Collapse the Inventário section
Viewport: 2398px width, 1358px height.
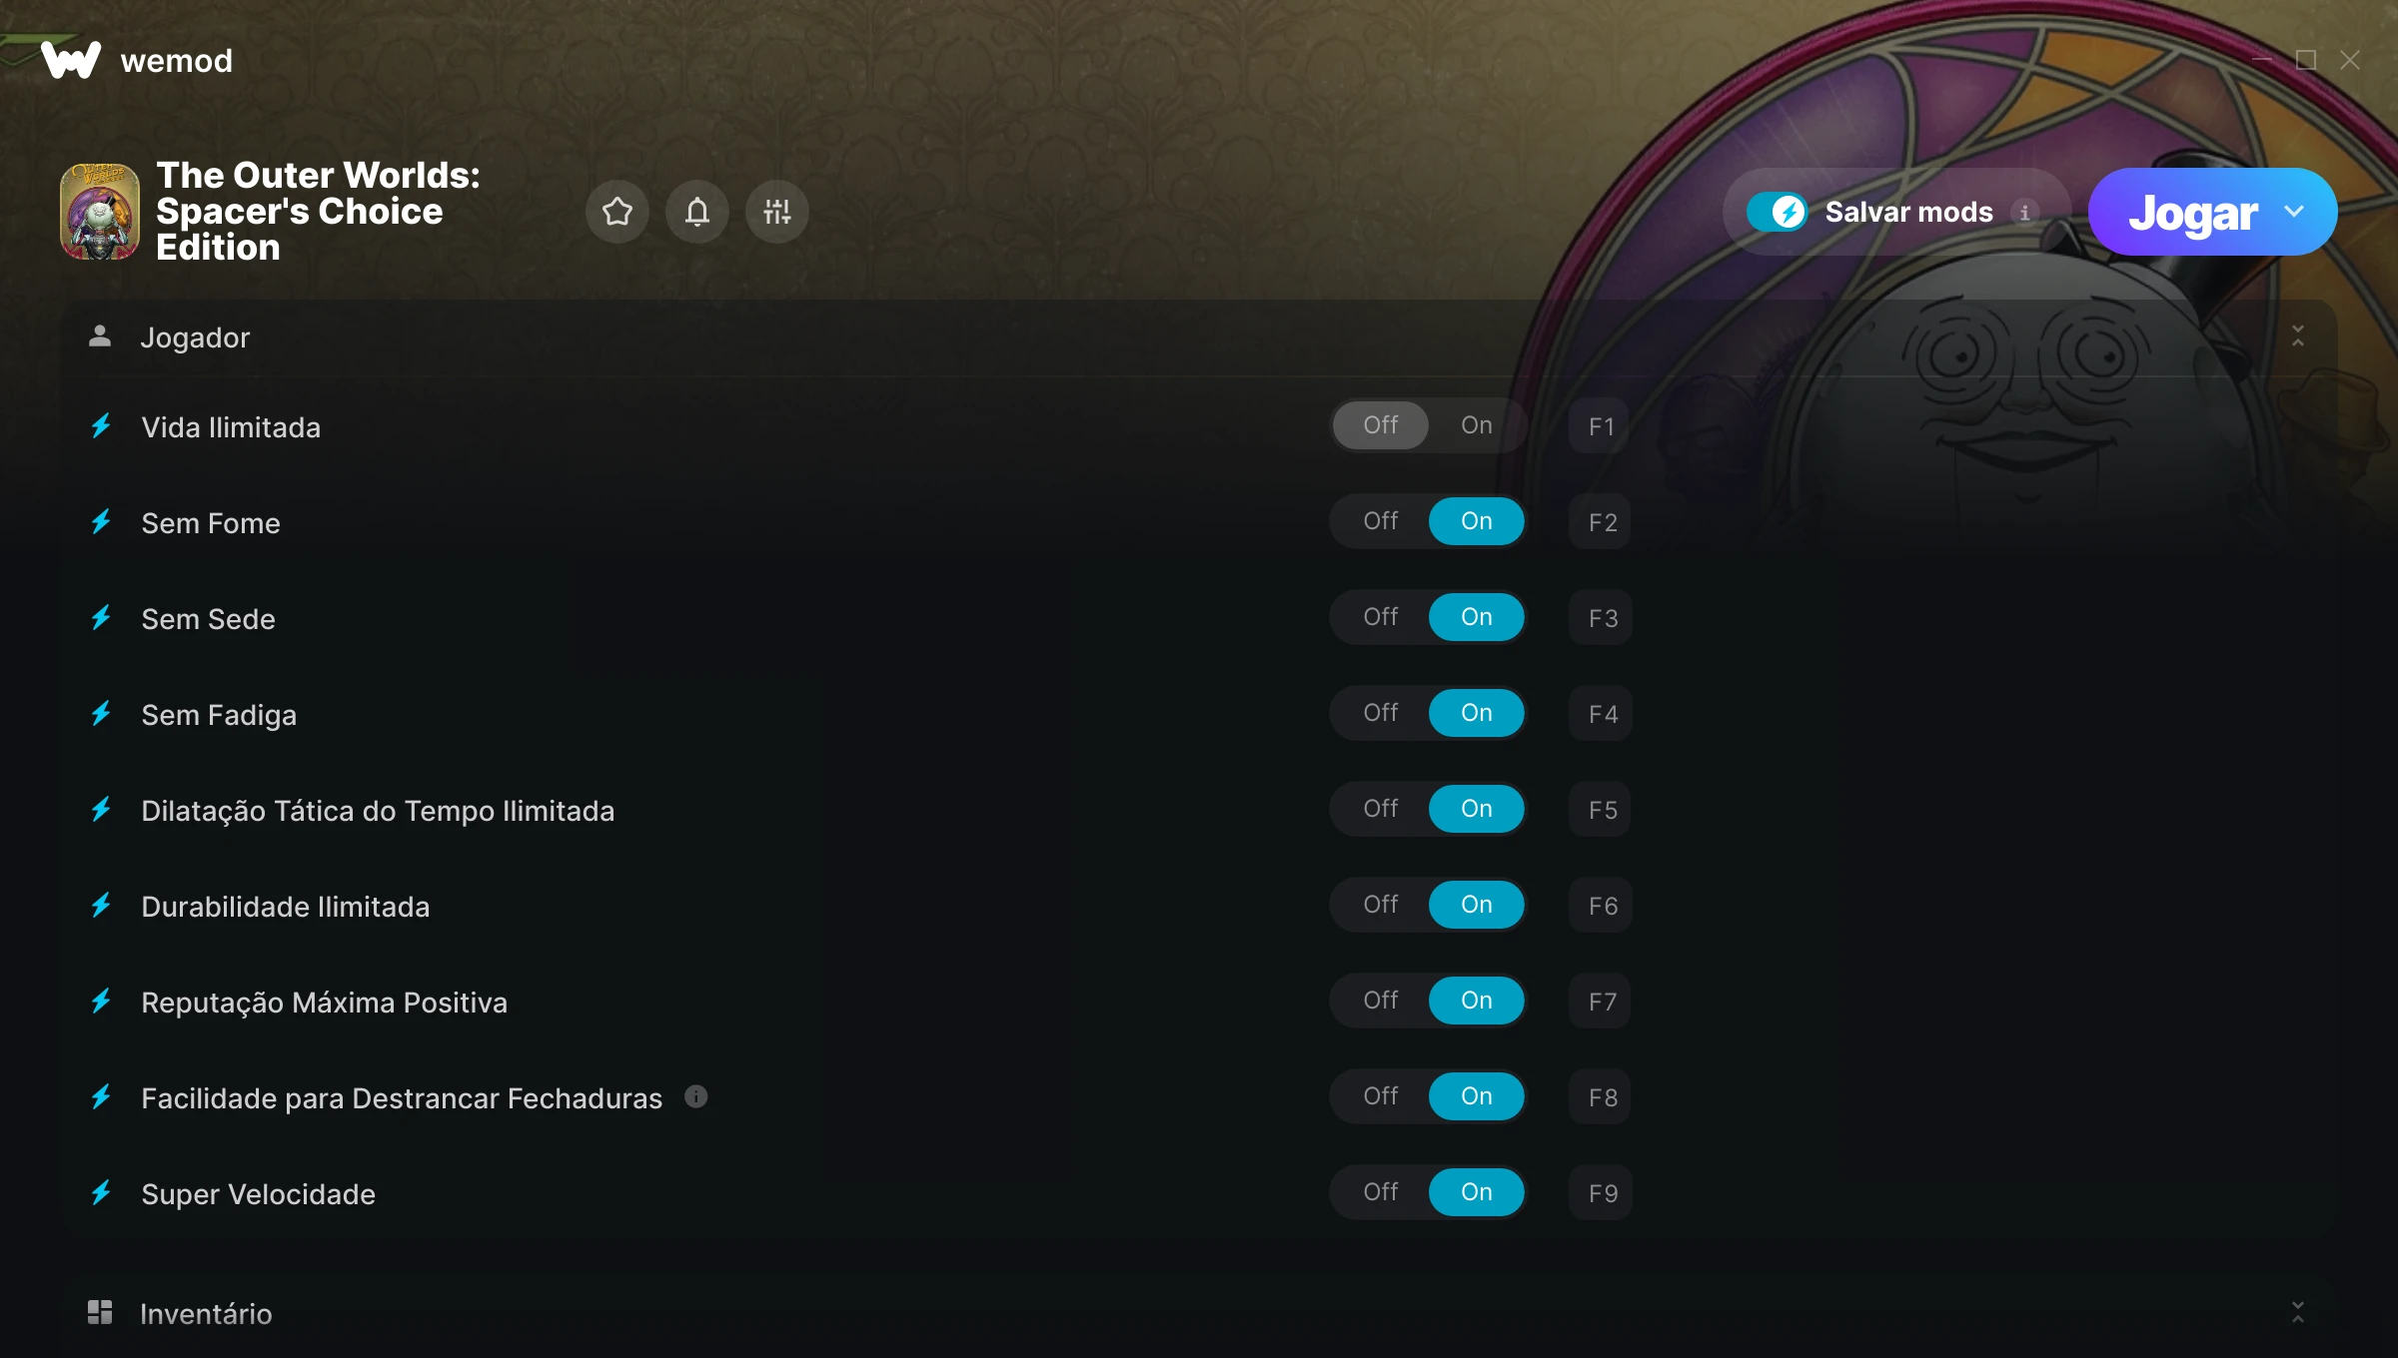pos(2298,1312)
